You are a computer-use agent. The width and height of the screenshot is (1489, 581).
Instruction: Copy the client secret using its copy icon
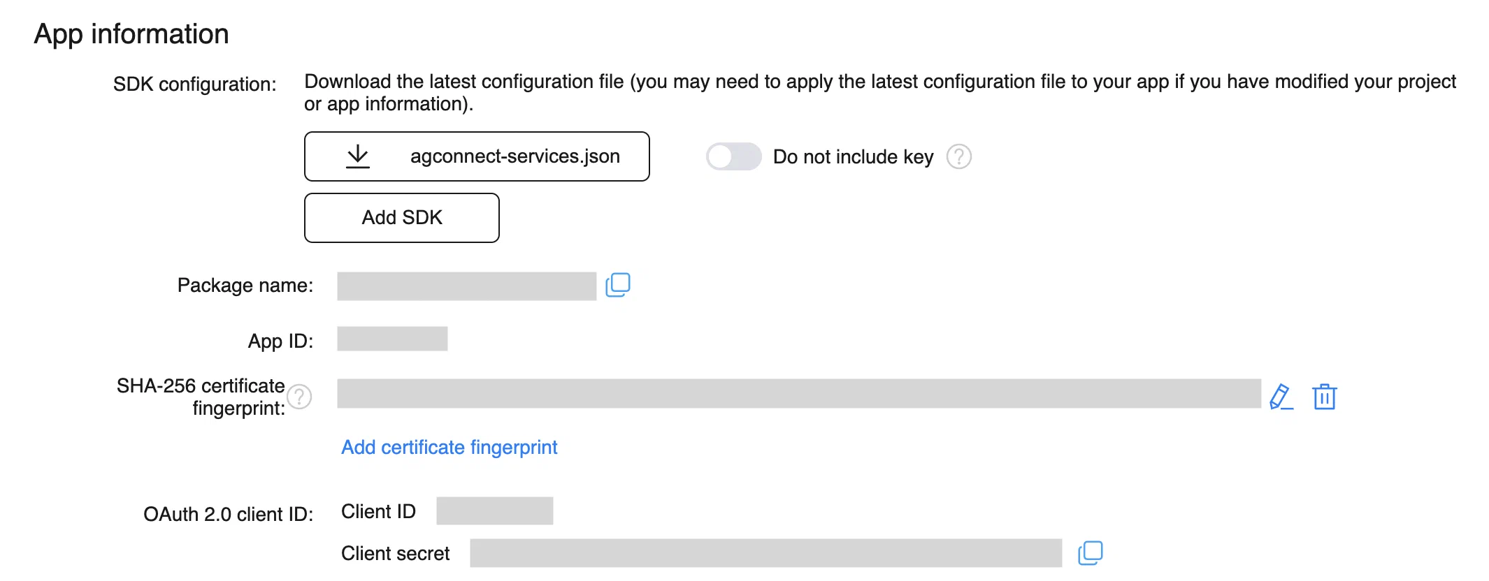tap(1091, 553)
